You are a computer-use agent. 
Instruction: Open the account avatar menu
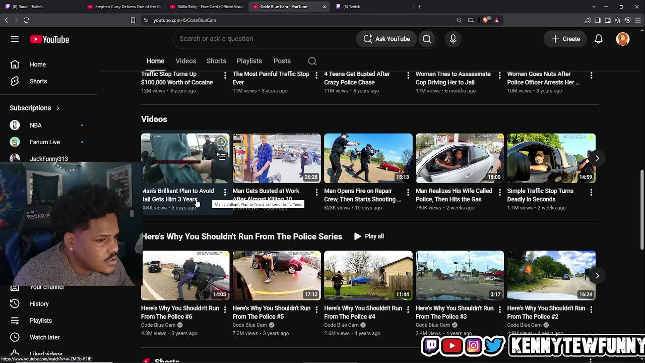[x=623, y=39]
